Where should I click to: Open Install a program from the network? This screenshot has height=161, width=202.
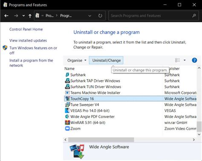(x=31, y=63)
